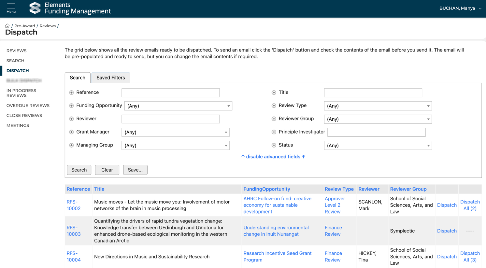Collapse search with disable advanced fields
Viewport: 486px width, 268px height.
[273, 157]
